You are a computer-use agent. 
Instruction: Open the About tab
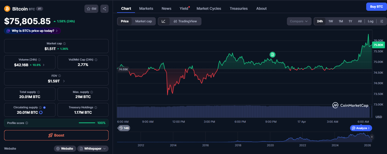click(x=261, y=8)
